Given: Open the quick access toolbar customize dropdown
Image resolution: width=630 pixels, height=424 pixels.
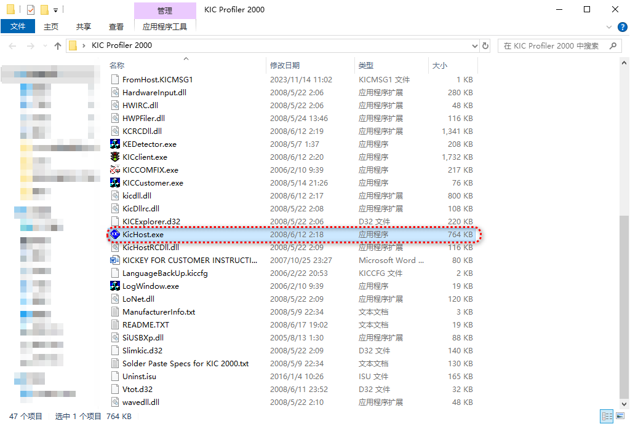Looking at the screenshot, I should click(x=55, y=10).
